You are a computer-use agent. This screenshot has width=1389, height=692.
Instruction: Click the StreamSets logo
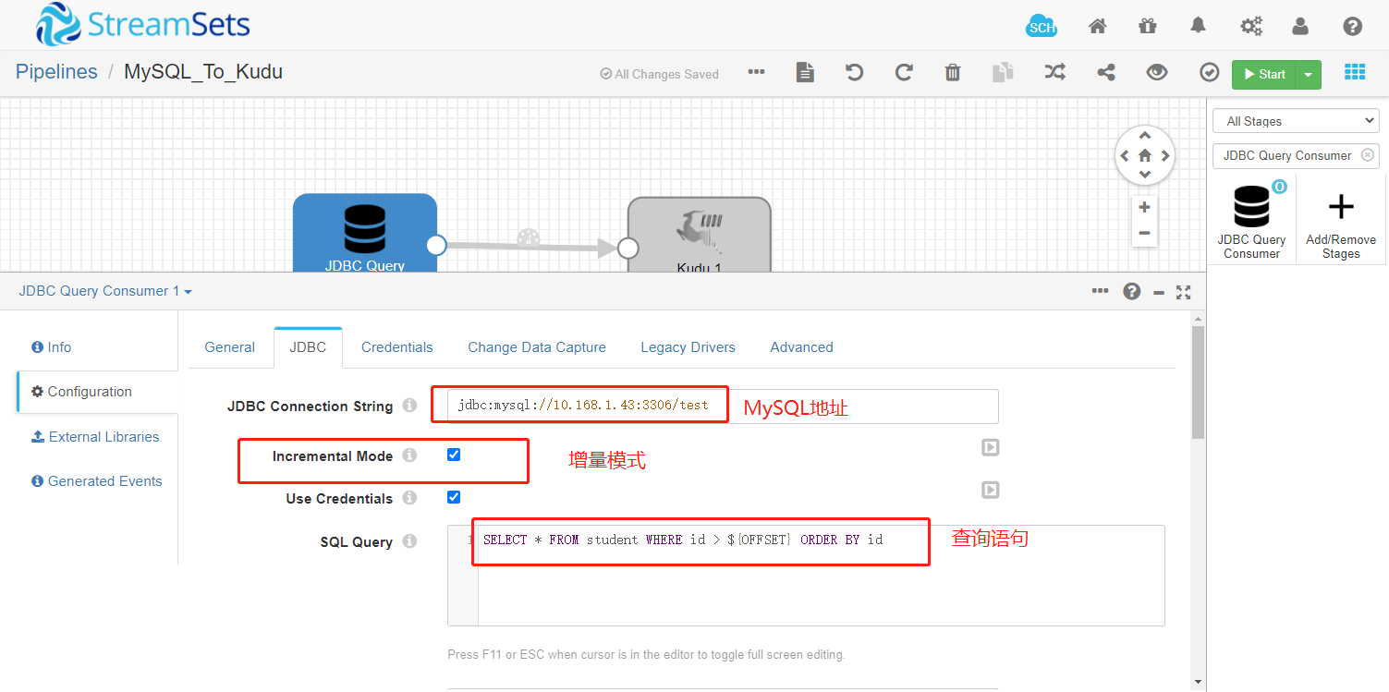click(143, 25)
